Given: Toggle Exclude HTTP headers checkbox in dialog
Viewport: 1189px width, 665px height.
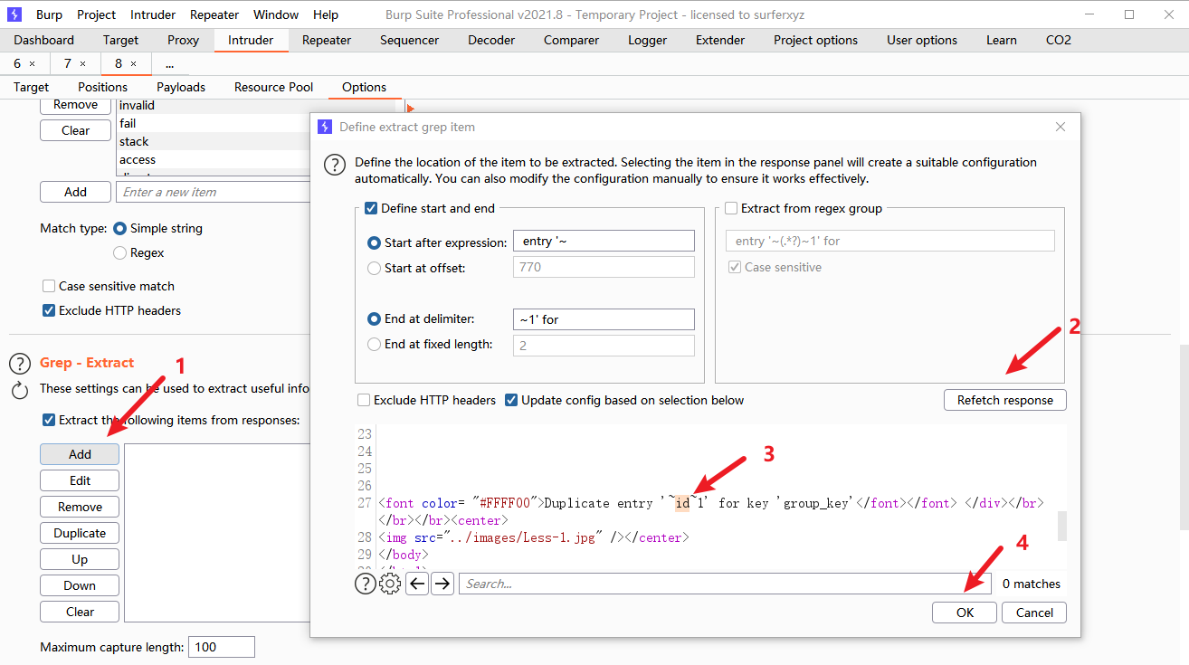Looking at the screenshot, I should (x=364, y=400).
